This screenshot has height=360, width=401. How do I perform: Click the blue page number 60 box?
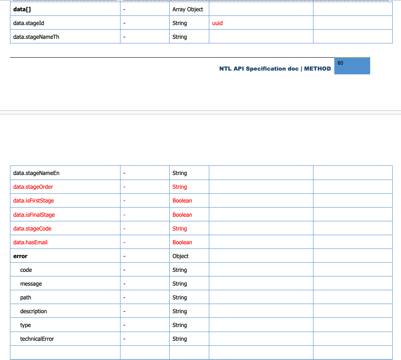(352, 66)
